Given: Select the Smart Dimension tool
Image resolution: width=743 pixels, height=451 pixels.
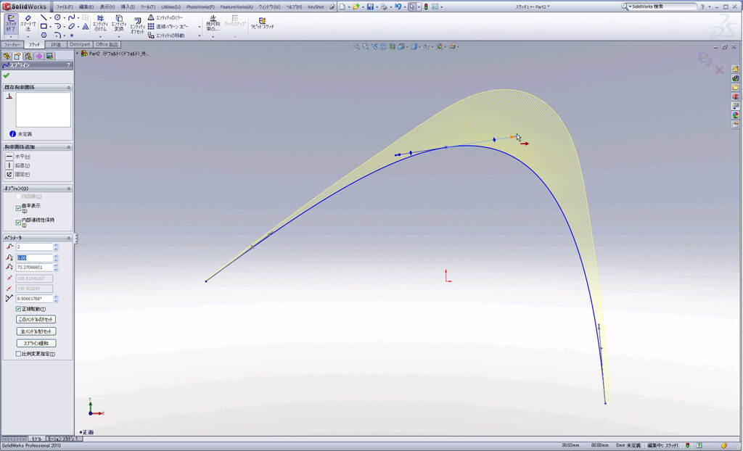Looking at the screenshot, I should [x=28, y=22].
